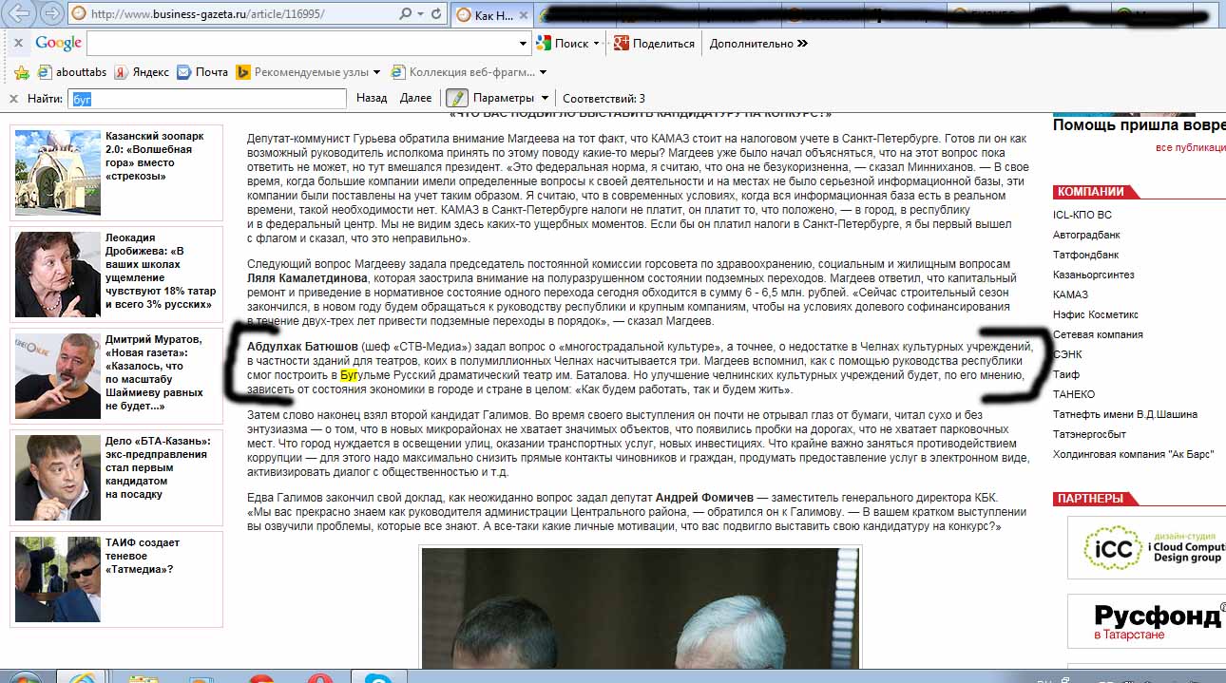
Task: Open the Параметры find options dropdown
Action: click(x=510, y=98)
